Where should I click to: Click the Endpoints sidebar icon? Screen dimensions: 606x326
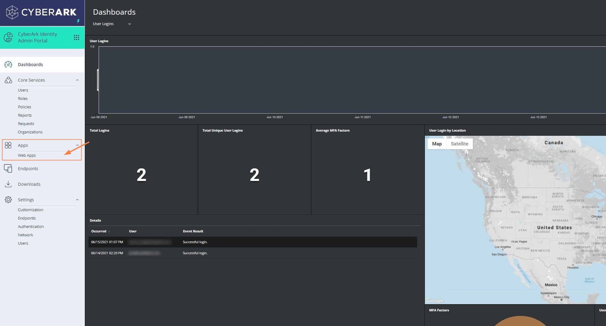pos(8,168)
